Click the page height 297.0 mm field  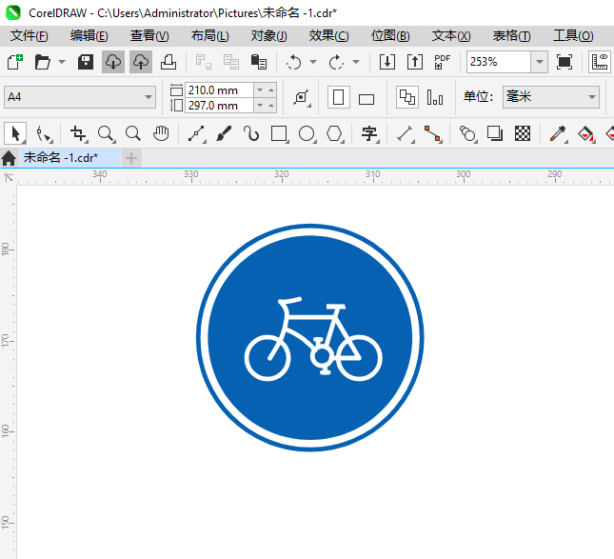[x=219, y=106]
